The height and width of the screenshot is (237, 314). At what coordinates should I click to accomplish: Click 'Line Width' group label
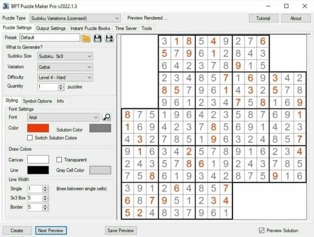pos(19,180)
